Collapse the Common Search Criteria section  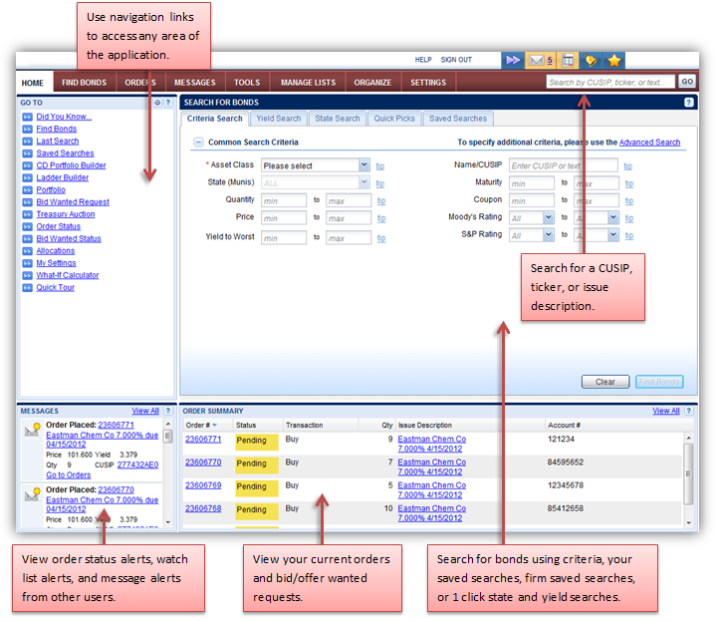(x=198, y=143)
